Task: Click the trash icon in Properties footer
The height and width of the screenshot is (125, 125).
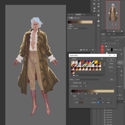Action: pos(93,50)
